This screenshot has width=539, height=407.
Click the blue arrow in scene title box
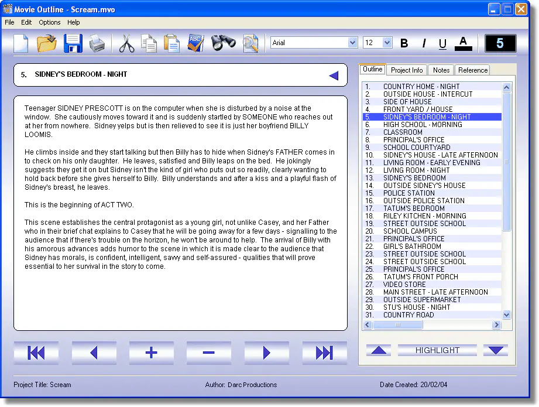click(x=334, y=76)
